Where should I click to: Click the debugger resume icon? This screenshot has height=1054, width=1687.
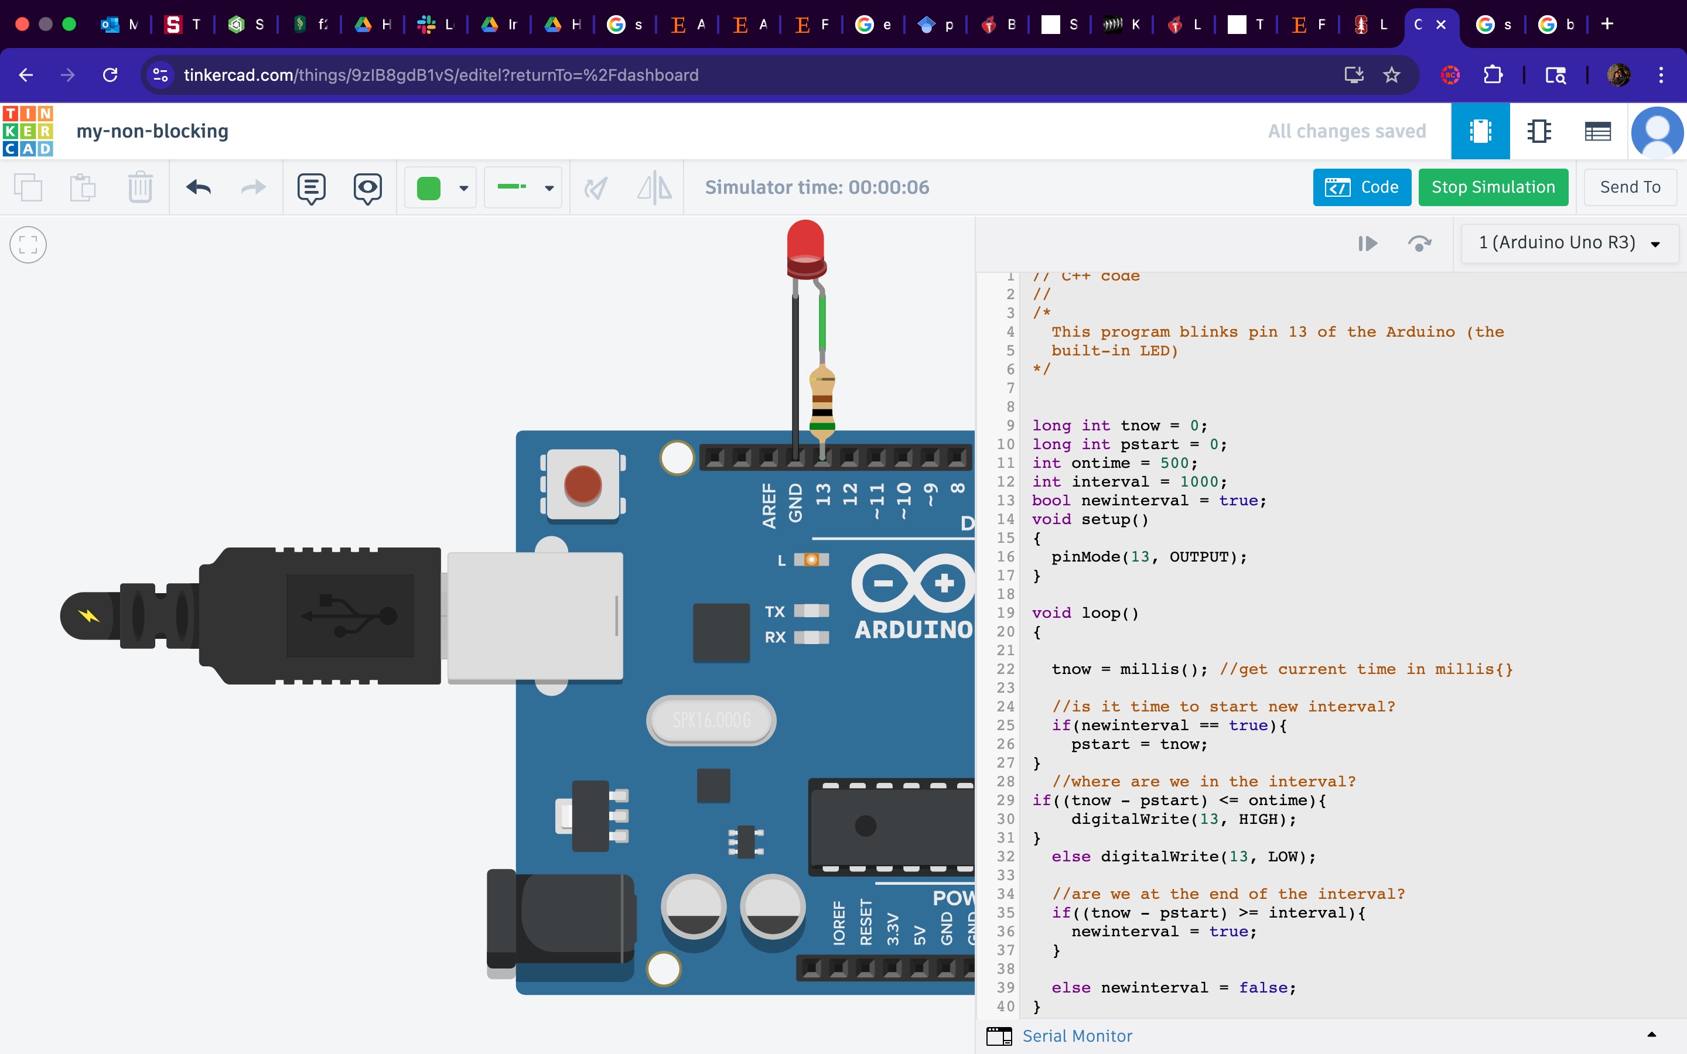coord(1367,243)
